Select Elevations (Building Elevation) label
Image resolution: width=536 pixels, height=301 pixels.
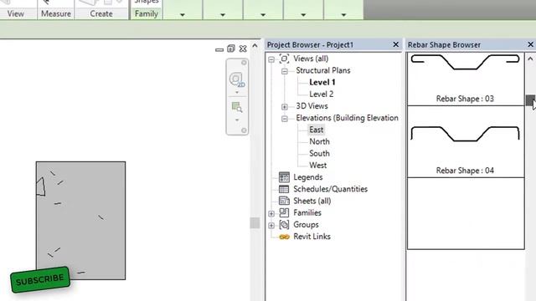pyautogui.click(x=347, y=118)
